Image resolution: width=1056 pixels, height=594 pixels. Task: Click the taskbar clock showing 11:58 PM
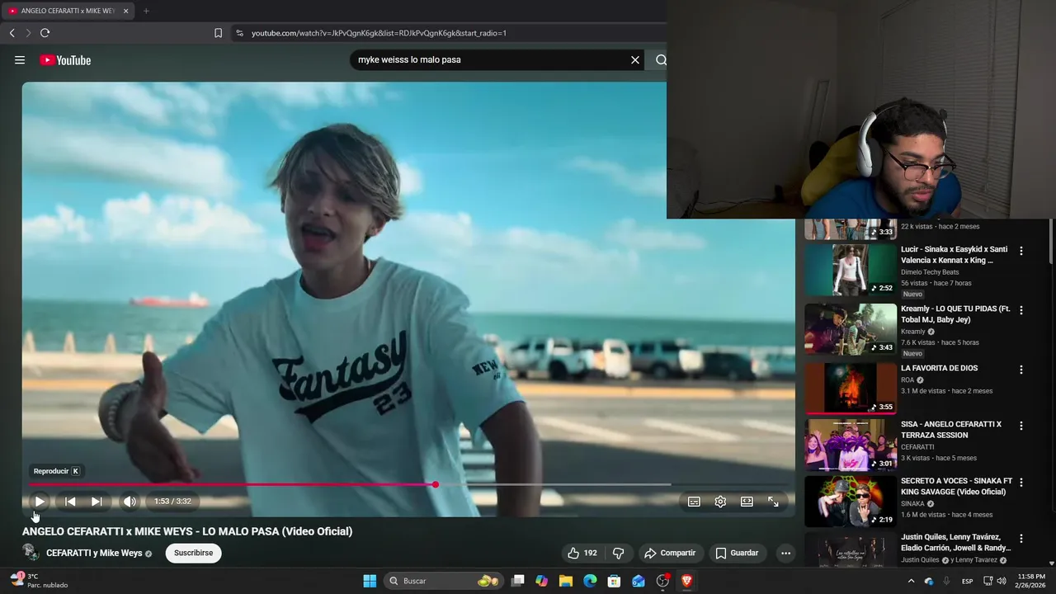click(1031, 581)
